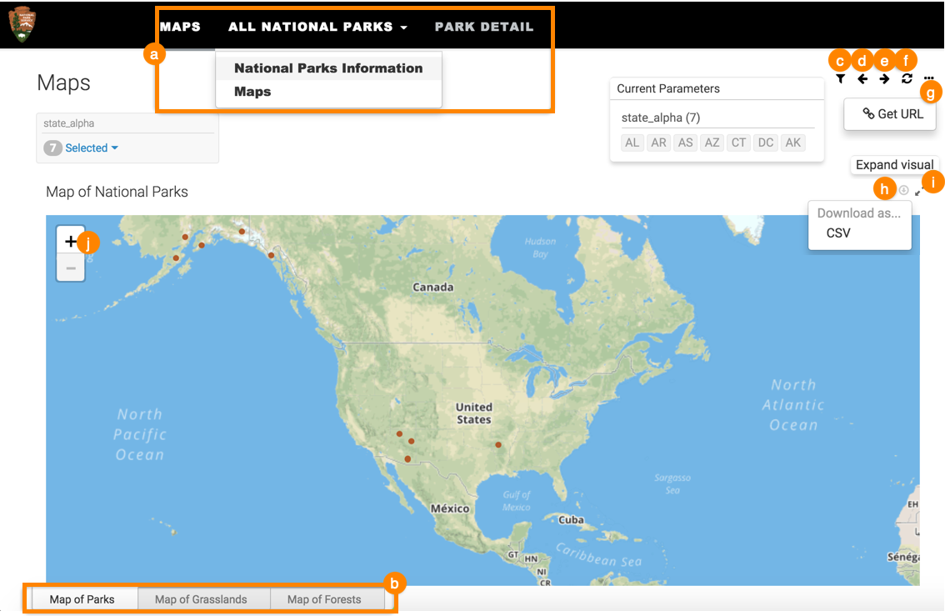Screen dimensions: 945x616
Task: Click the National Park Service logo
Action: pos(22,25)
